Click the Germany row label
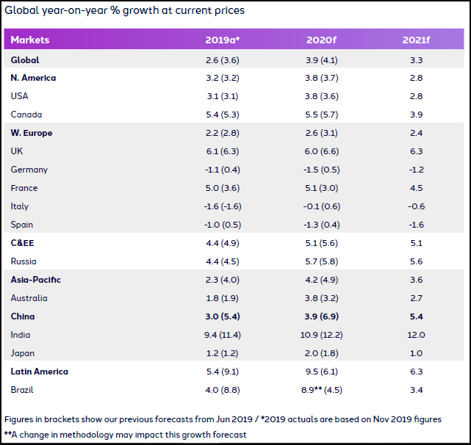 click(29, 170)
